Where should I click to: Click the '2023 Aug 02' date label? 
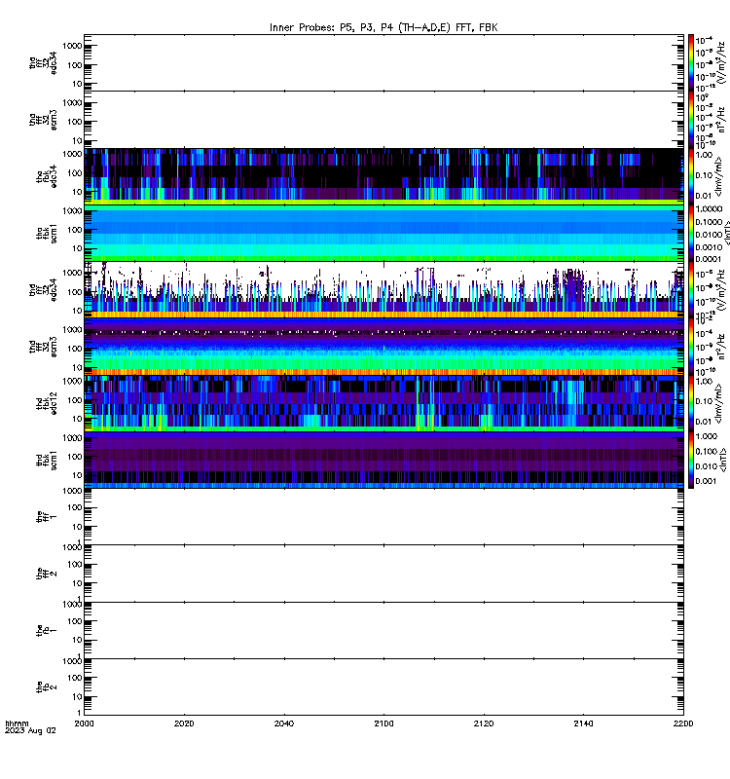click(30, 731)
